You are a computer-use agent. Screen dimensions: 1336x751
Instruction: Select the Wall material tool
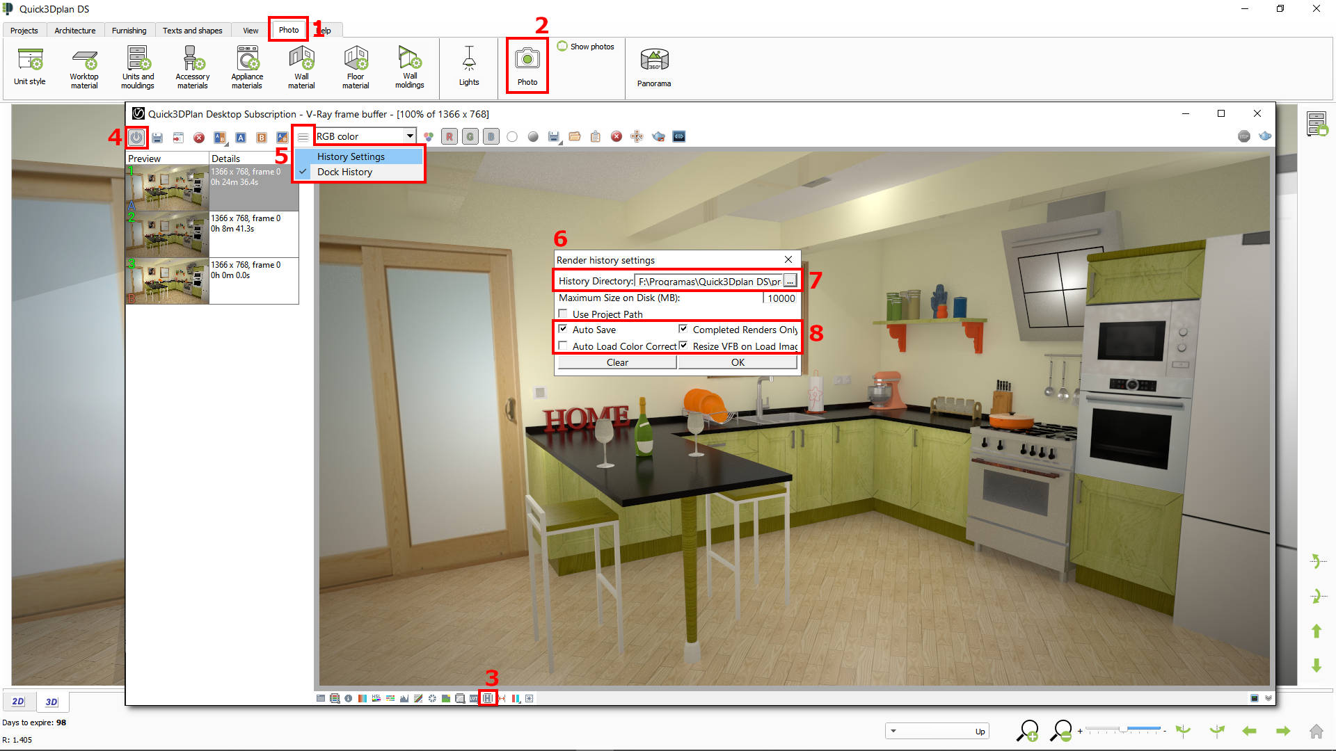(x=301, y=65)
